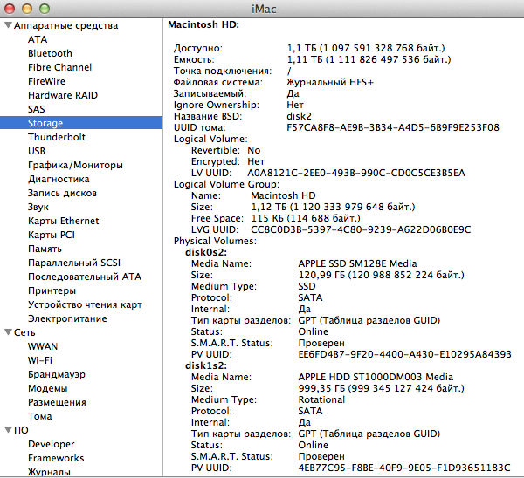Open Fibre Channel hardware entry

click(59, 67)
